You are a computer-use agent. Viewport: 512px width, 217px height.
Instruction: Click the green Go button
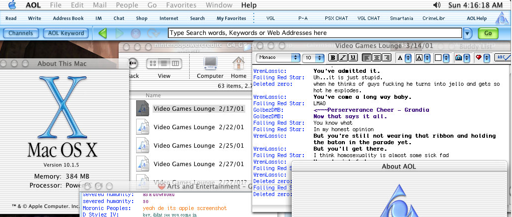pos(488,33)
